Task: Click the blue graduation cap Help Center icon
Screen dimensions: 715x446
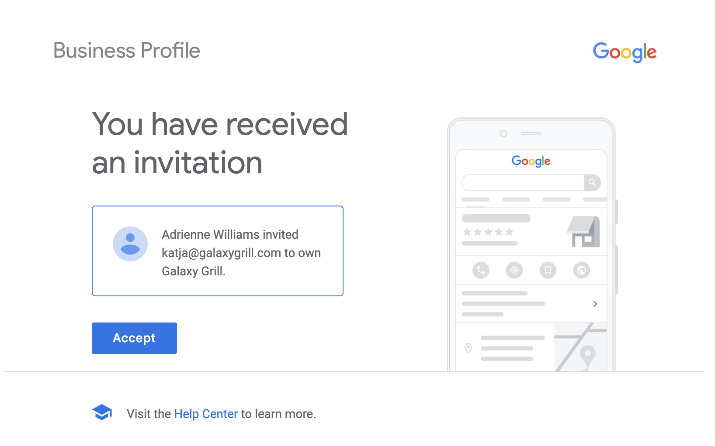Action: coord(102,412)
